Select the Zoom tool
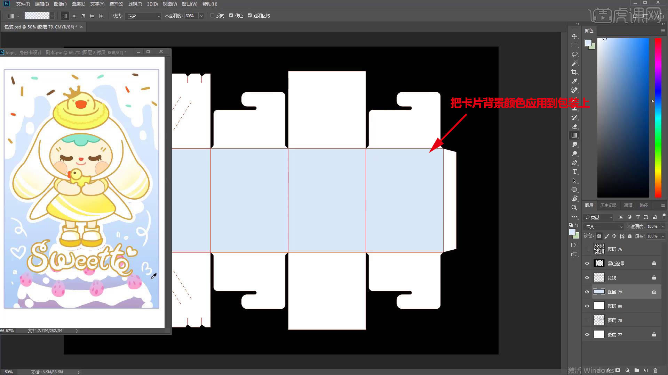 (574, 208)
